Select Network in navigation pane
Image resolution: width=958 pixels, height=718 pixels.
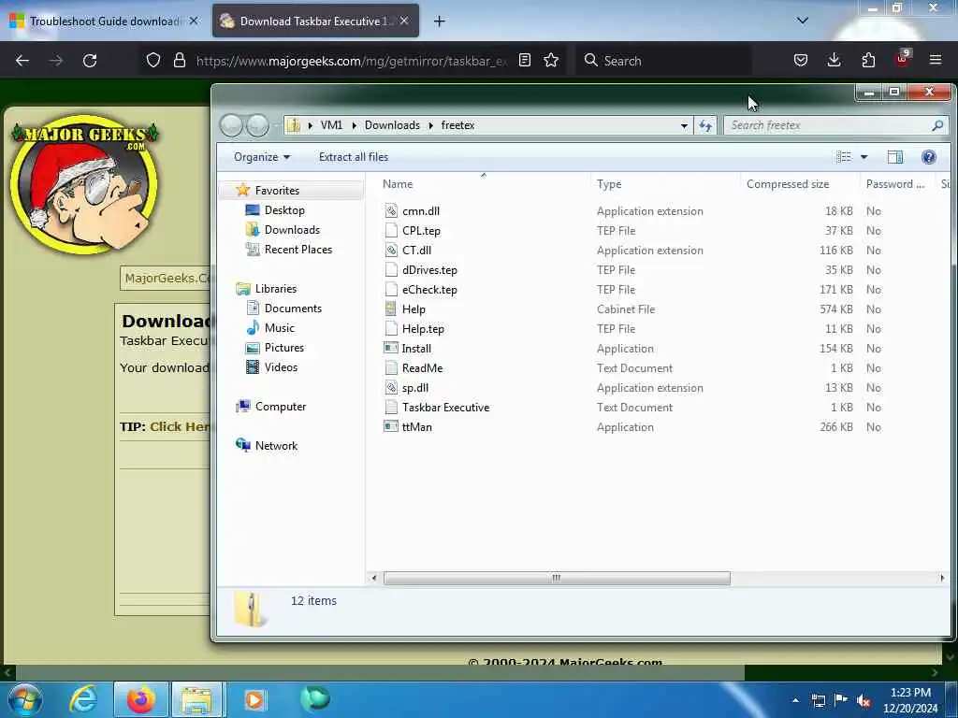pyautogui.click(x=276, y=446)
